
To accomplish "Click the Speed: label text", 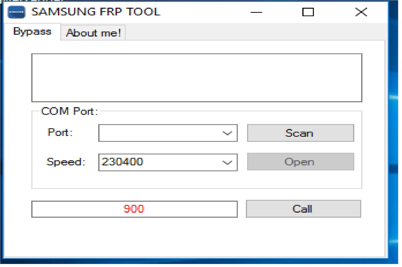I will pyautogui.click(x=66, y=162).
